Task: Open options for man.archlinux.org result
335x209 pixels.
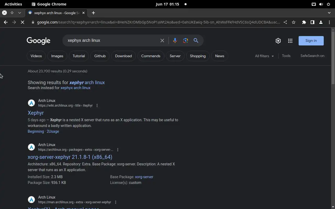Action: click(x=116, y=202)
